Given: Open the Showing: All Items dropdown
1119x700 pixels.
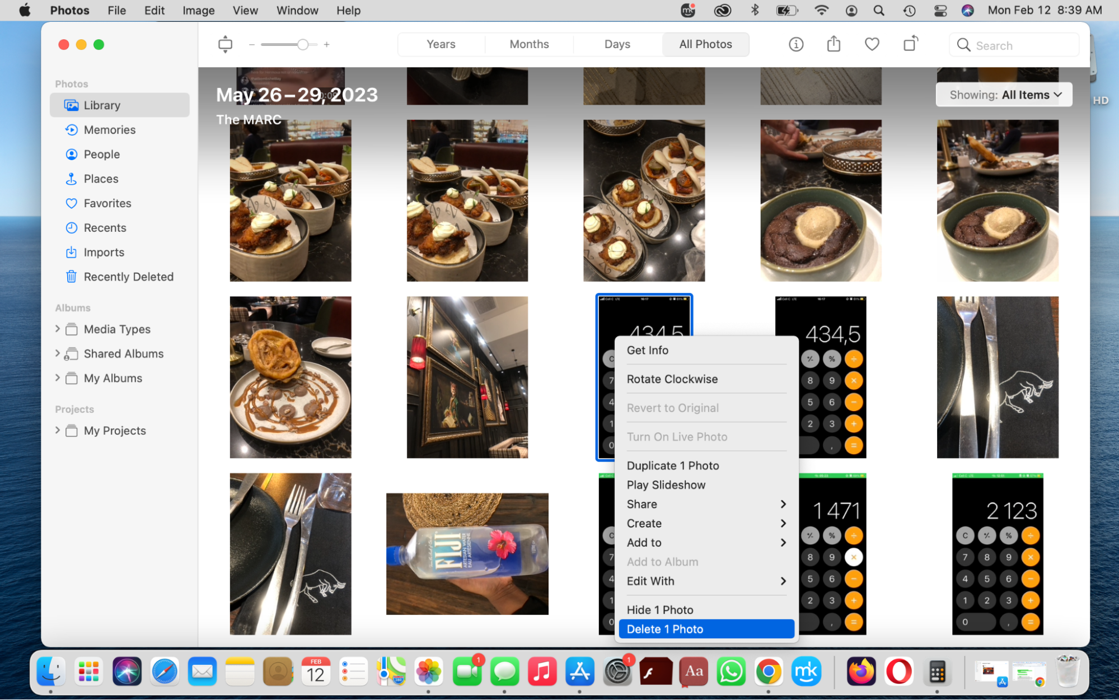Looking at the screenshot, I should tap(1004, 95).
